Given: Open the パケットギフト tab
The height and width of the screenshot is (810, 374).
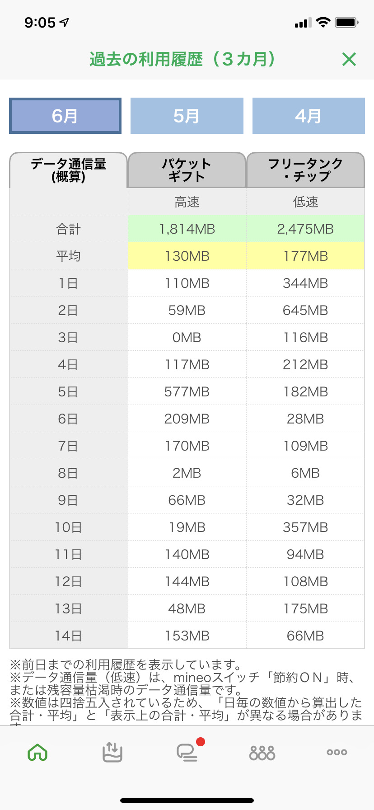Looking at the screenshot, I should pos(187,170).
